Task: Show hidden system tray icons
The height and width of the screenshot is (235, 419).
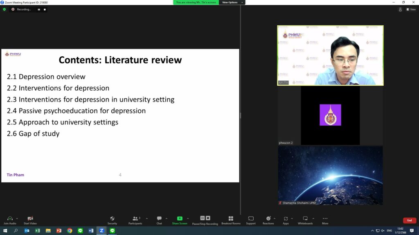Action: (372, 231)
